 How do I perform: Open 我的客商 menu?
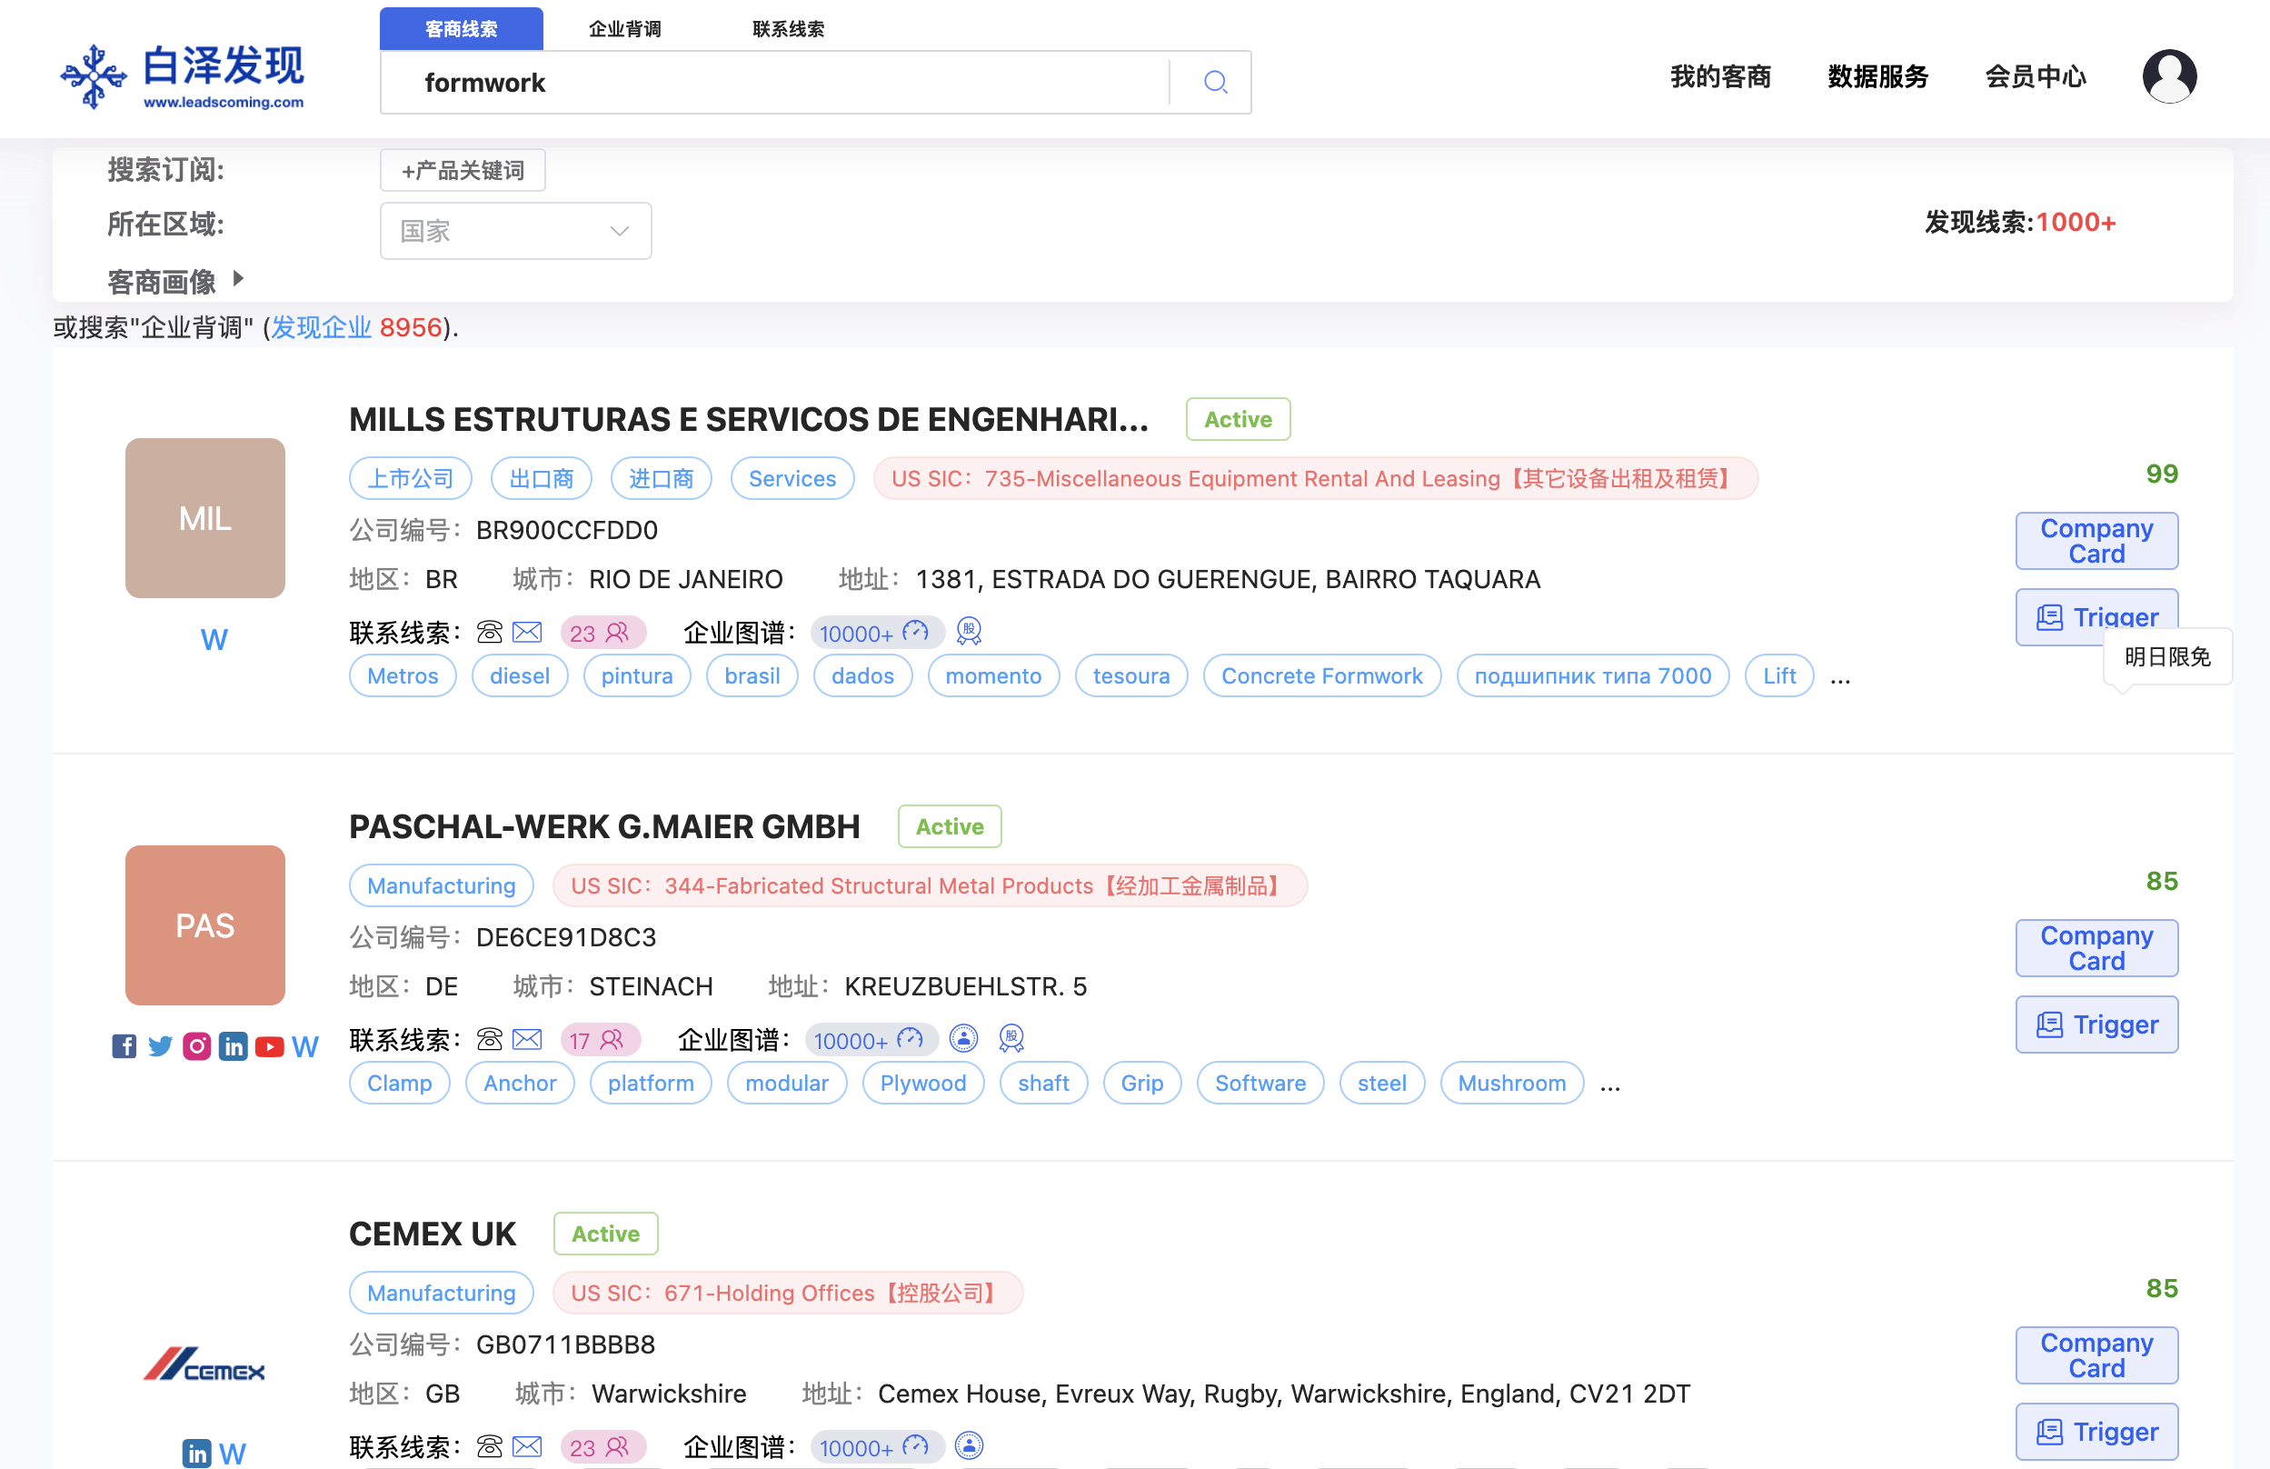1720,76
